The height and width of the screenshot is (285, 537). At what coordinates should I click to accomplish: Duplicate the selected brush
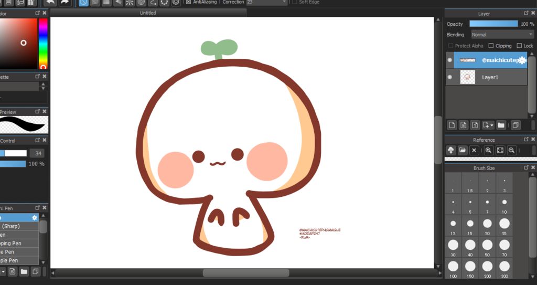(35, 272)
